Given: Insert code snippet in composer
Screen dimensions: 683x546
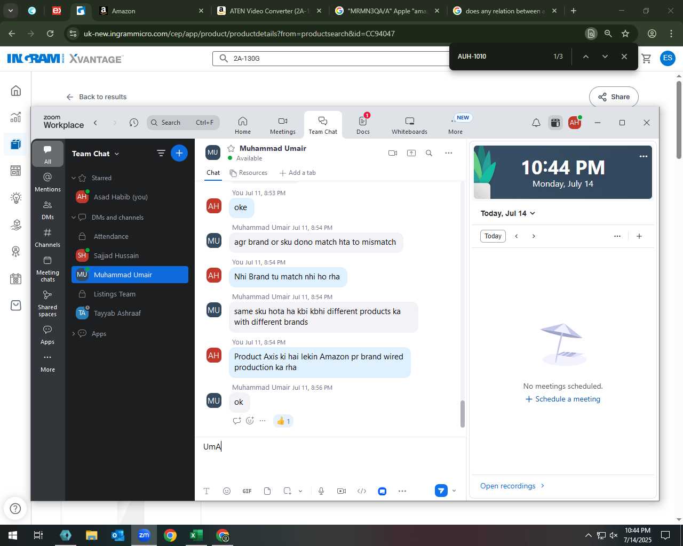Looking at the screenshot, I should (362, 491).
